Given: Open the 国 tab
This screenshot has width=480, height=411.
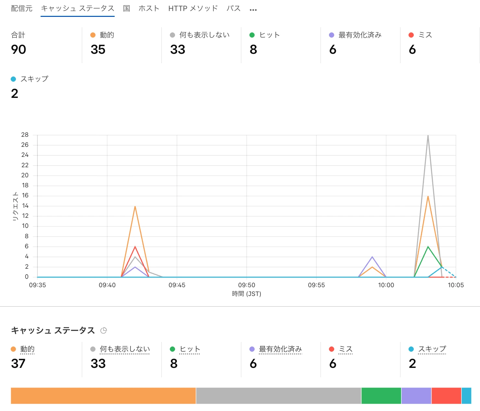Looking at the screenshot, I should pyautogui.click(x=127, y=8).
